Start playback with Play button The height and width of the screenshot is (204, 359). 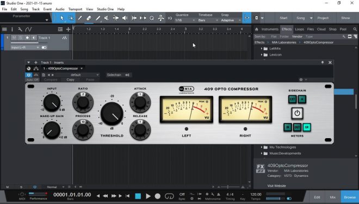[x=148, y=196]
